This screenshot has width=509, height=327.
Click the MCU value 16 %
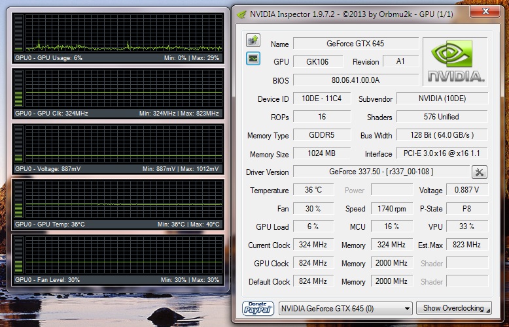coord(392,226)
